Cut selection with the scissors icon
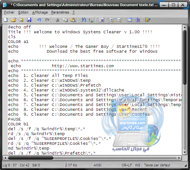This screenshot has height=170, width=190. click(57, 20)
